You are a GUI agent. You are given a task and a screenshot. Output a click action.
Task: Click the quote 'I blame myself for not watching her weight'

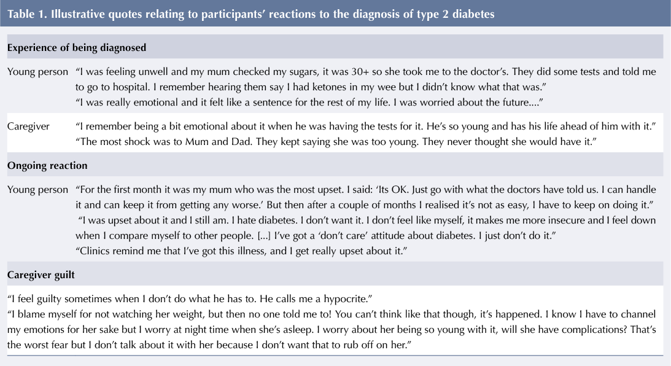pos(332,330)
